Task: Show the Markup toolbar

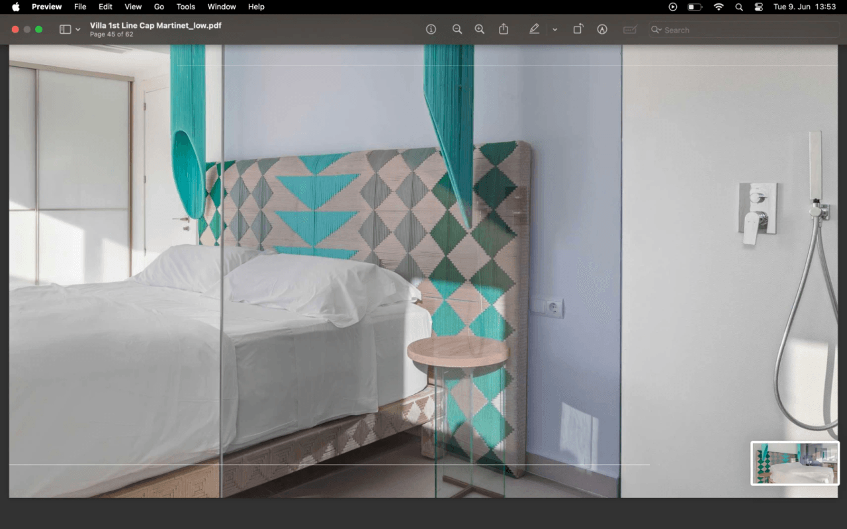Action: (x=602, y=30)
